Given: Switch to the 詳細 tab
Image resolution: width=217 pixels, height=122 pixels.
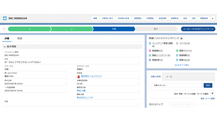Looking at the screenshot, I should 7,38.
